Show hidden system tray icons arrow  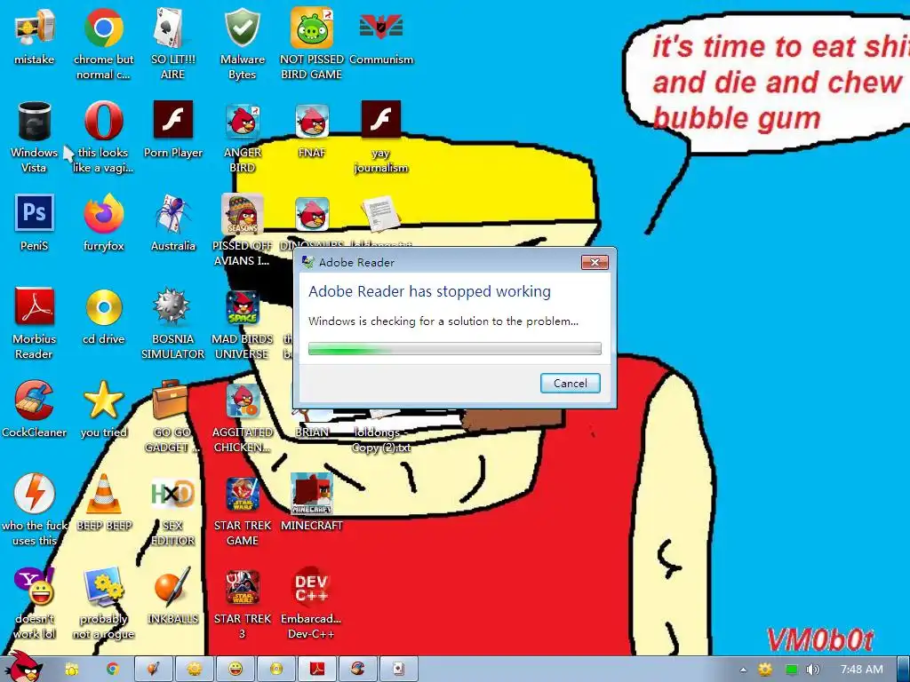coord(743,670)
